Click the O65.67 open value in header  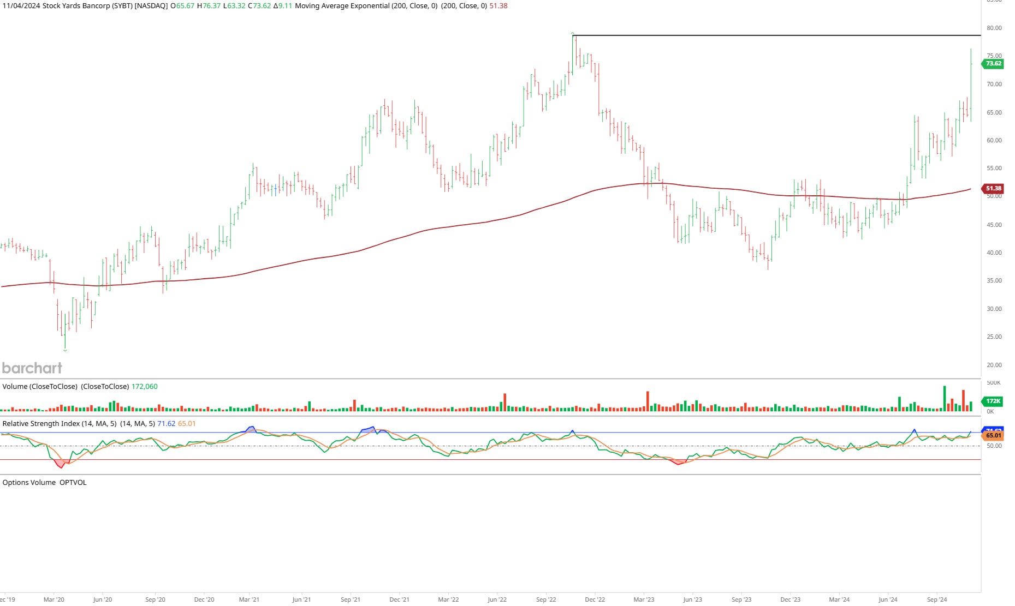click(182, 6)
